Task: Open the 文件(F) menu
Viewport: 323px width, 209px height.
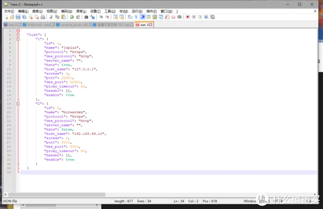Action: point(9,11)
